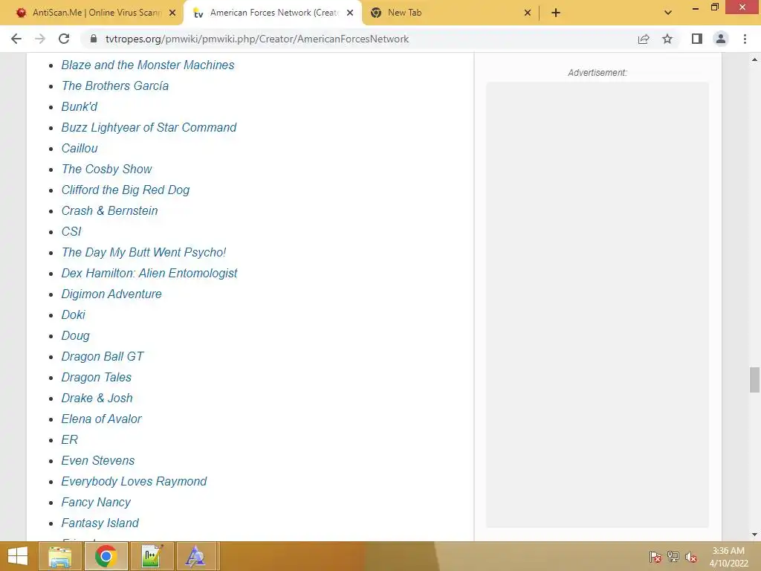Open the CSI link

71,232
